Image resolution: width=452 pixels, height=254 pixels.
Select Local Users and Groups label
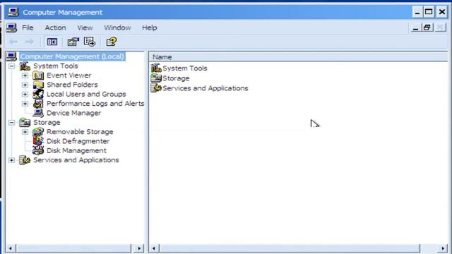tap(86, 94)
